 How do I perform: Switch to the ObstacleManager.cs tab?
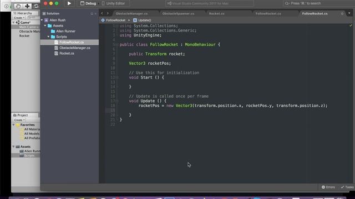coord(131,13)
